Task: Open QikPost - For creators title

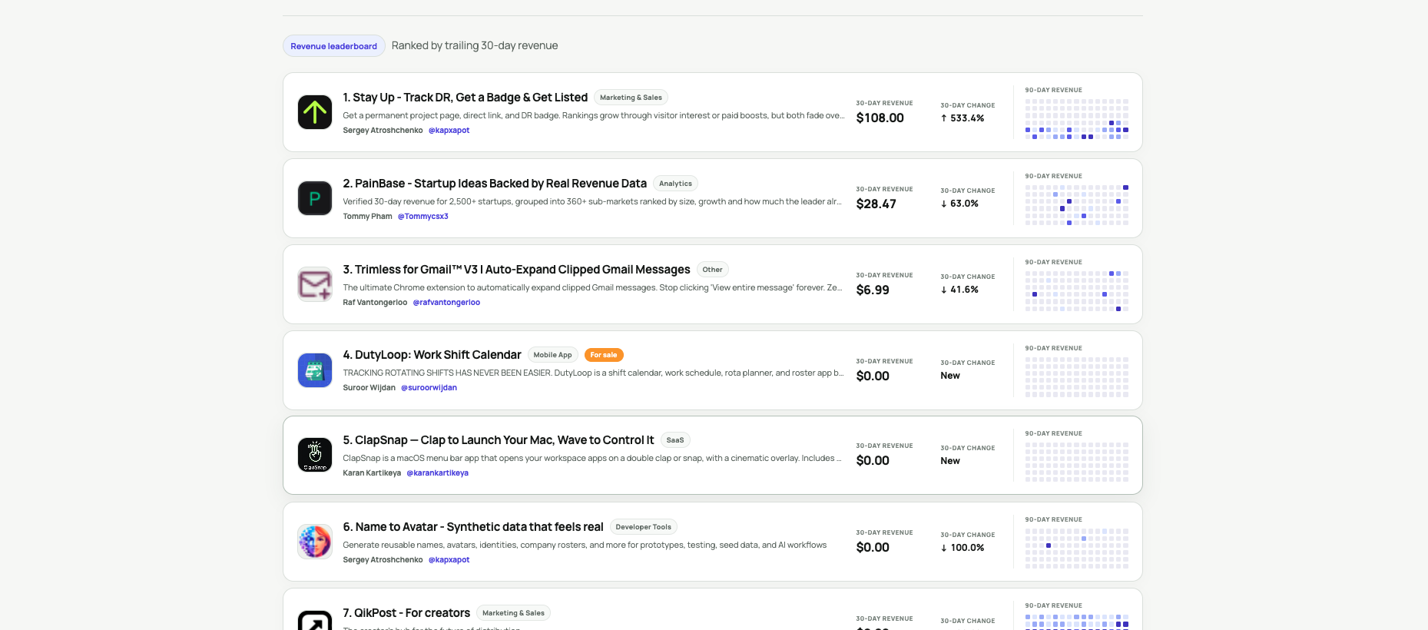Action: [x=406, y=613]
